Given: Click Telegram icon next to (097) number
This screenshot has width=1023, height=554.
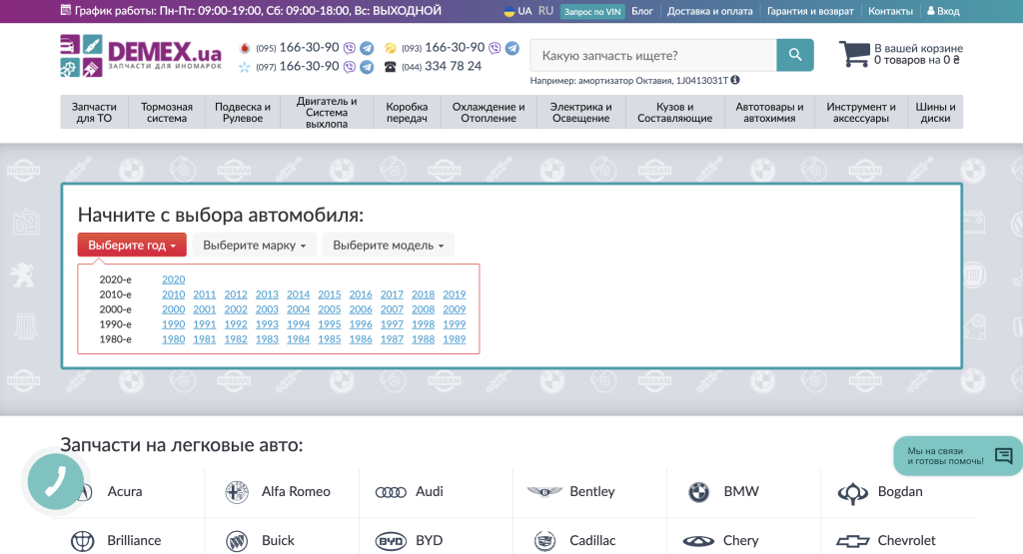Looking at the screenshot, I should pyautogui.click(x=368, y=67).
